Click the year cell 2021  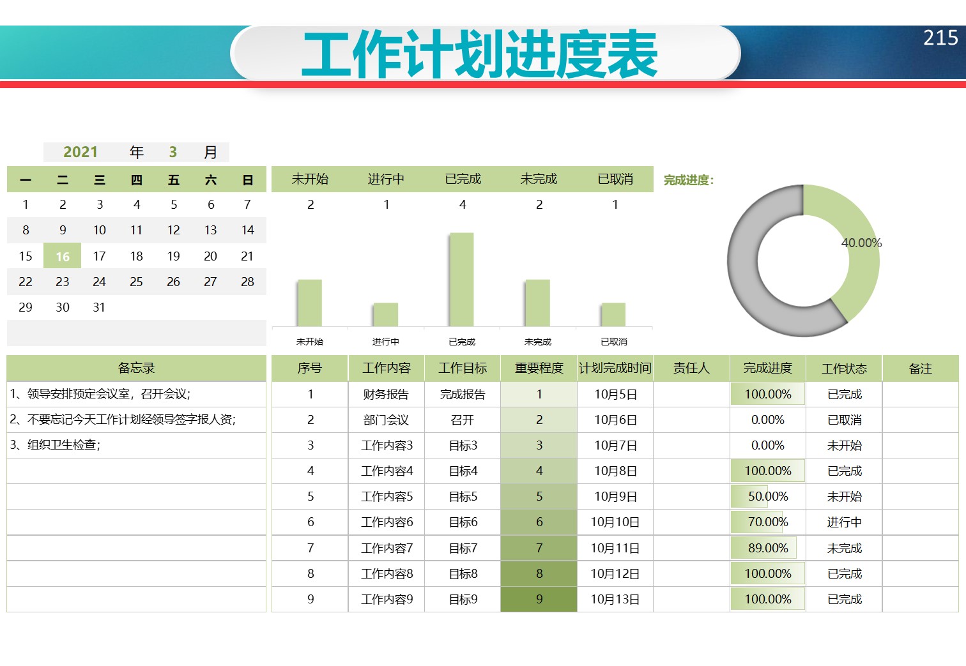pos(80,152)
